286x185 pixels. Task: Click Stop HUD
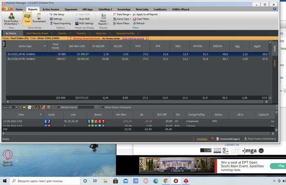83,19
